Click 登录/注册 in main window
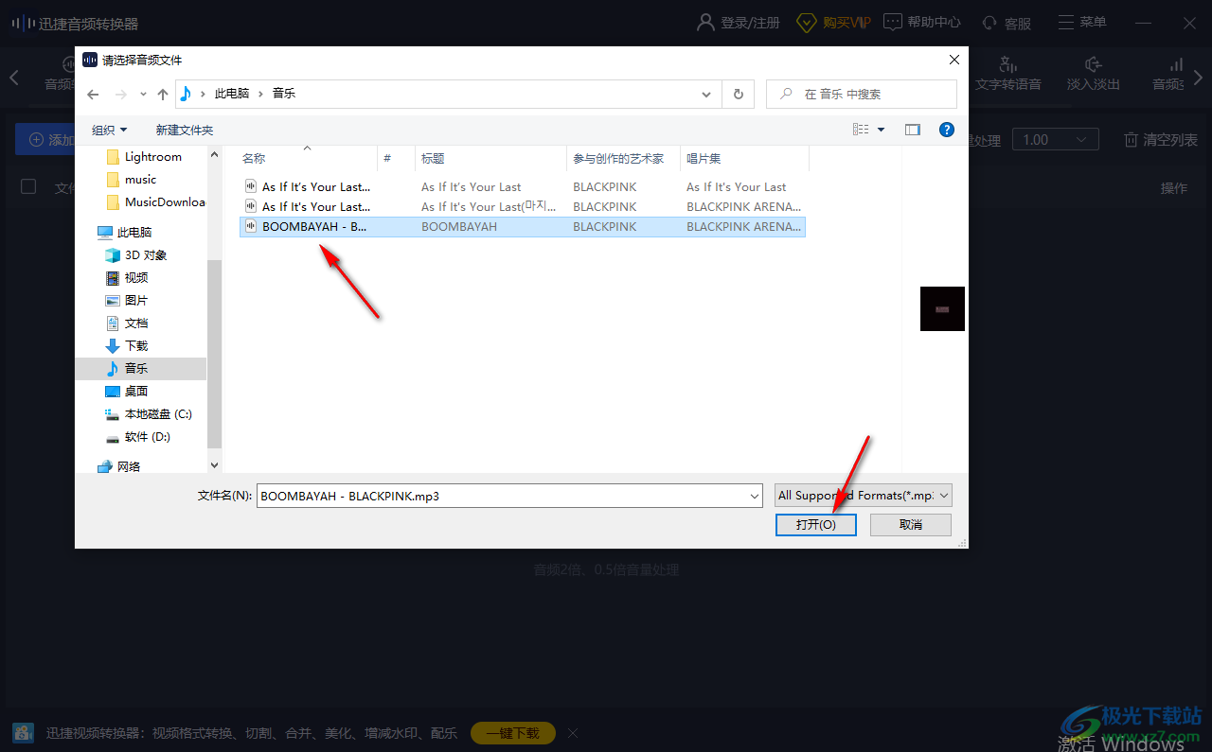1212x752 pixels. 739,23
